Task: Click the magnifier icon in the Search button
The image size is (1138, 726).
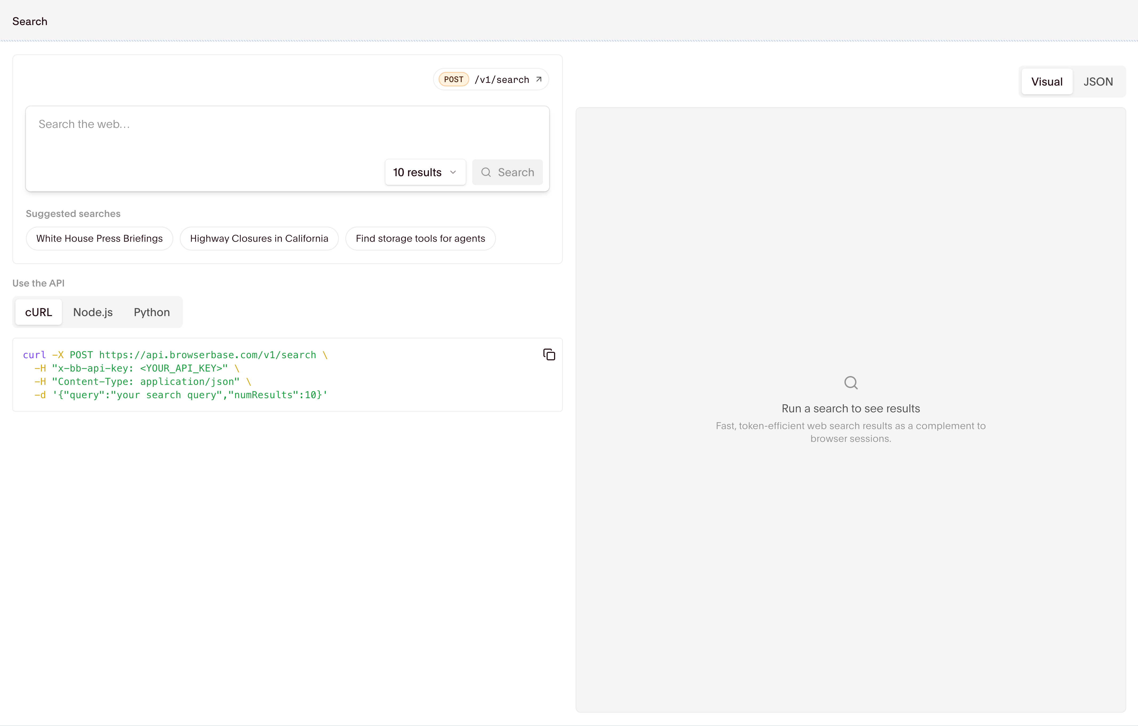Action: (486, 172)
